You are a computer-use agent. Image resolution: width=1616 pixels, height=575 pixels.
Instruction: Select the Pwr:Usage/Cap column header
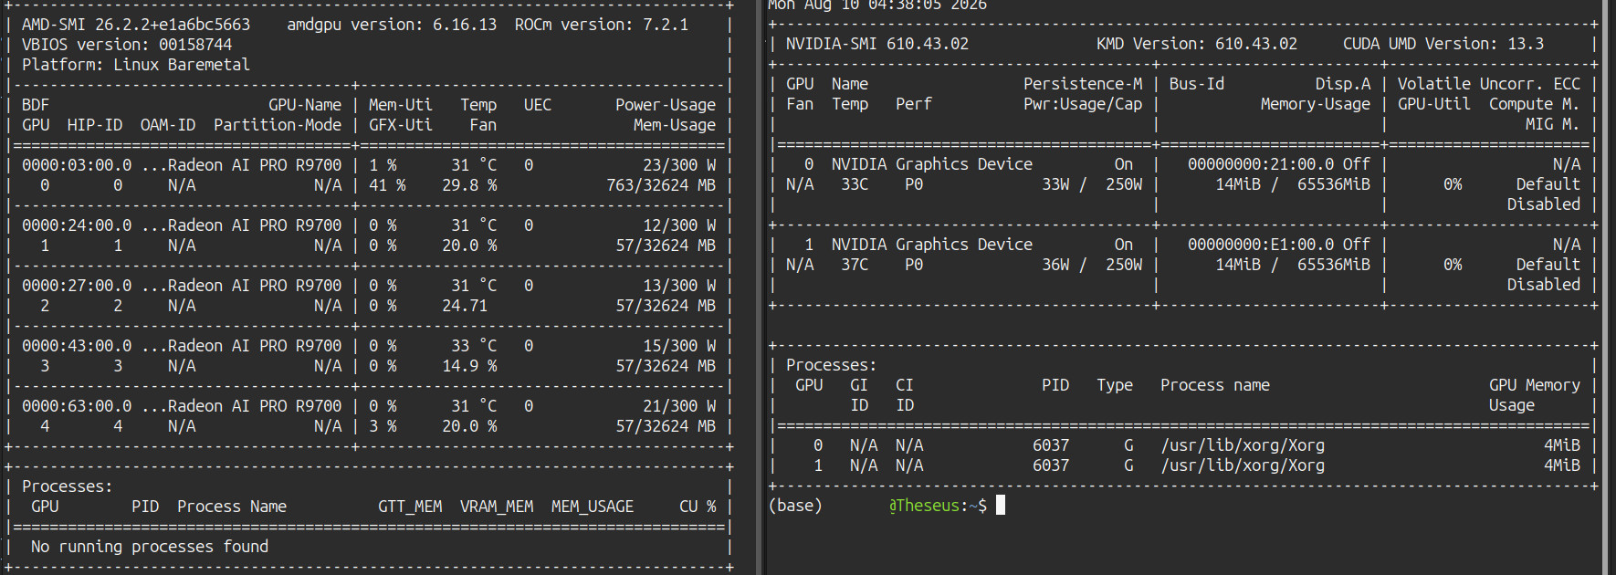(1083, 104)
